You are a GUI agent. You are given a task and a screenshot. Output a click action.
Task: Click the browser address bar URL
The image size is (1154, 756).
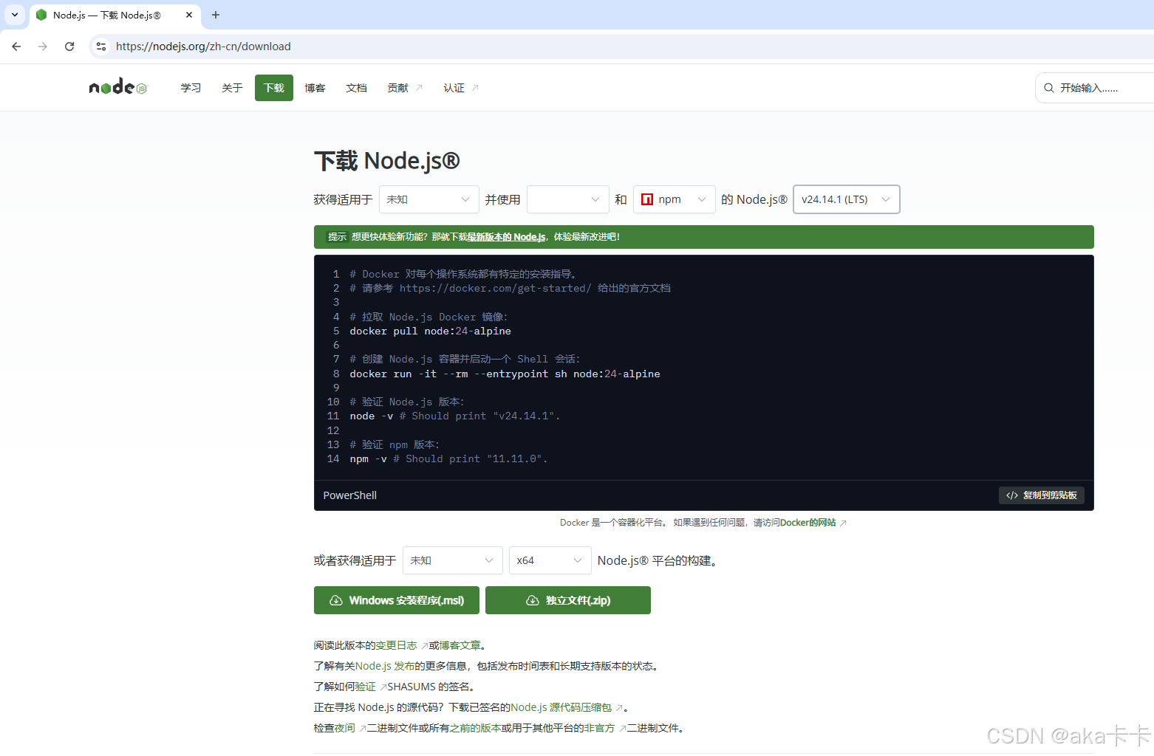coord(203,47)
